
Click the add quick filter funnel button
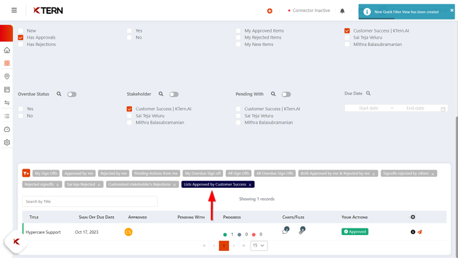[26, 173]
